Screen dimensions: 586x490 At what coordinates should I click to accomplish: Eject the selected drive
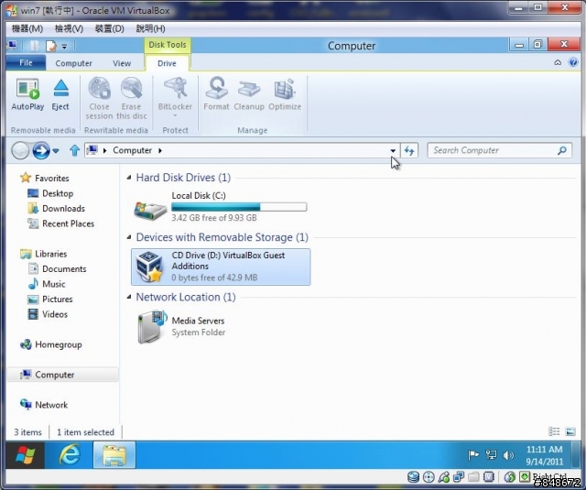click(x=60, y=94)
